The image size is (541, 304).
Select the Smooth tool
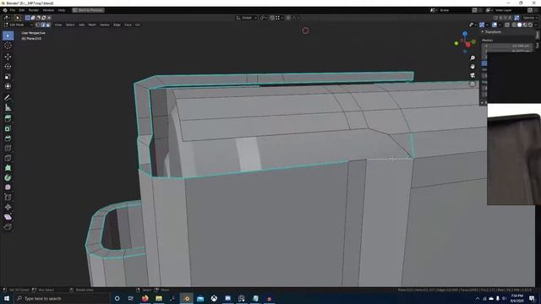[8, 187]
